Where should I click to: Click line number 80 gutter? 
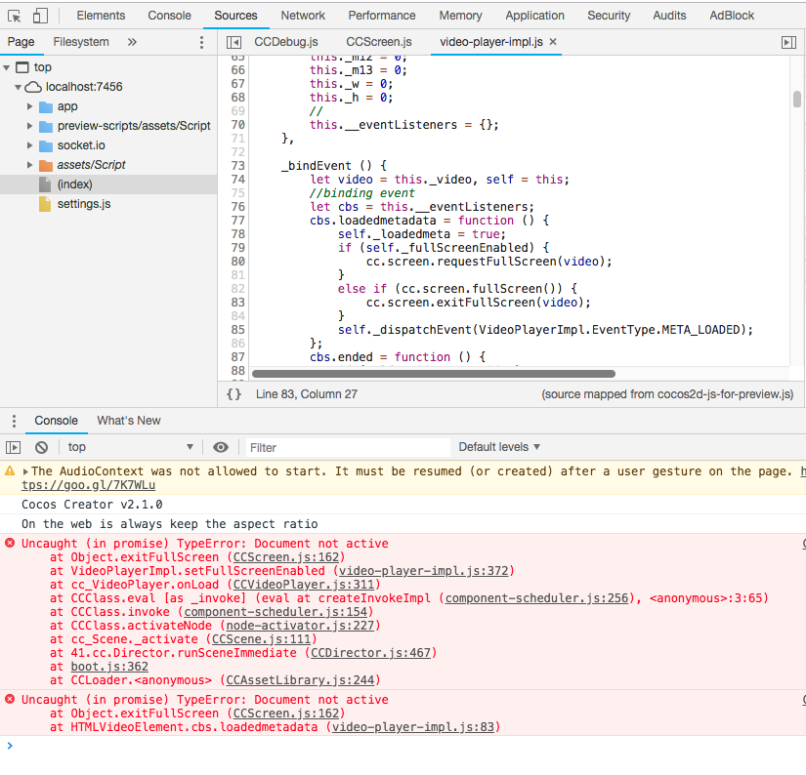238,262
